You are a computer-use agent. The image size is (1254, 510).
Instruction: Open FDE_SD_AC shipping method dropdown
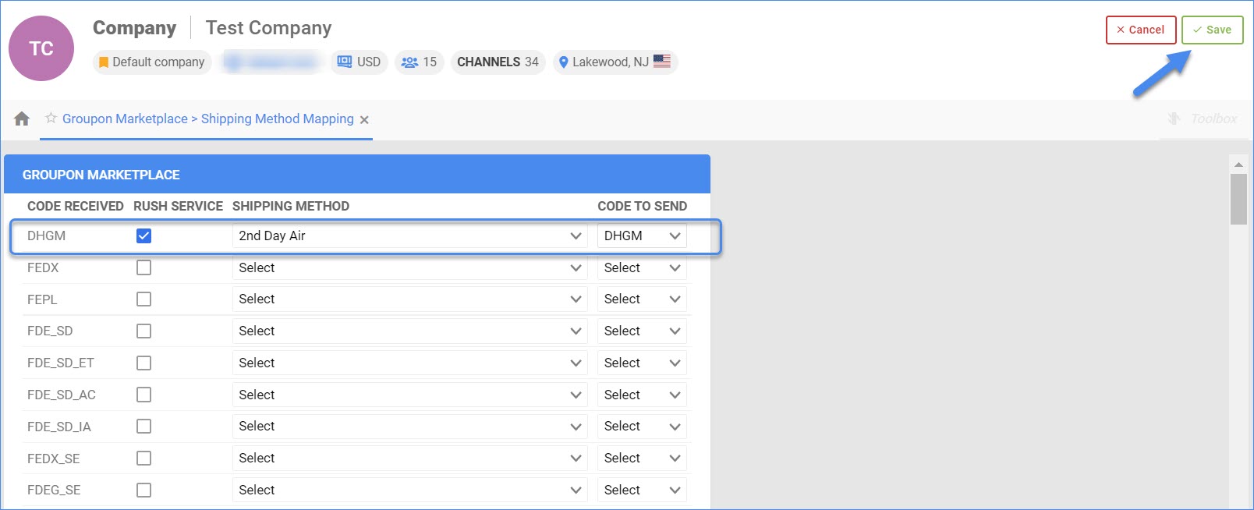pyautogui.click(x=409, y=395)
